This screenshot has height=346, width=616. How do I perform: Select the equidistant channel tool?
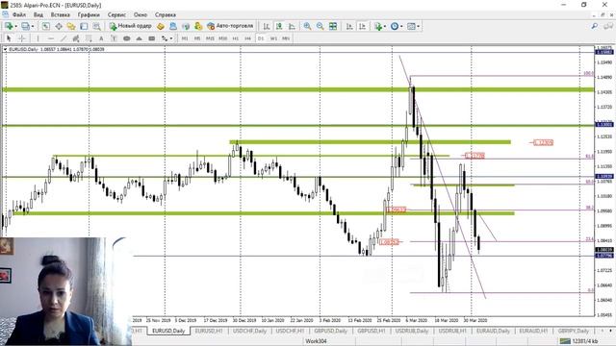pos(76,38)
